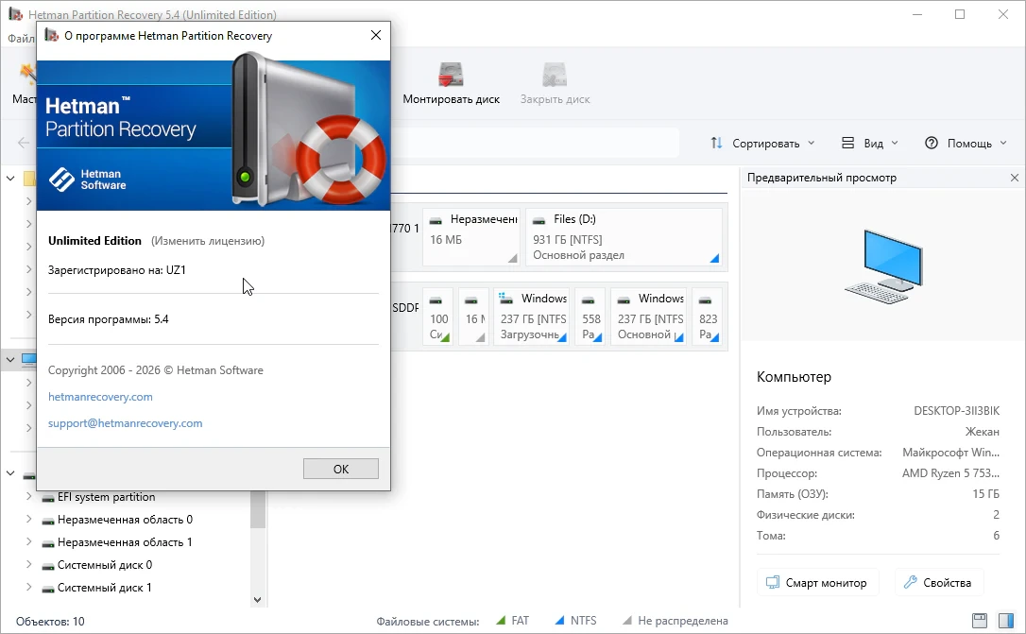
Task: Expand Неразмеченная область 0 node
Action: coord(28,520)
